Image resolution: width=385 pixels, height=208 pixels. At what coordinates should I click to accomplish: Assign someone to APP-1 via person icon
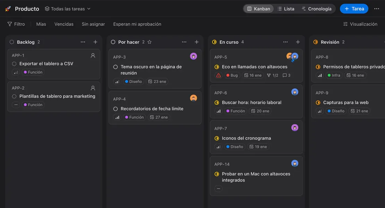[x=93, y=55]
